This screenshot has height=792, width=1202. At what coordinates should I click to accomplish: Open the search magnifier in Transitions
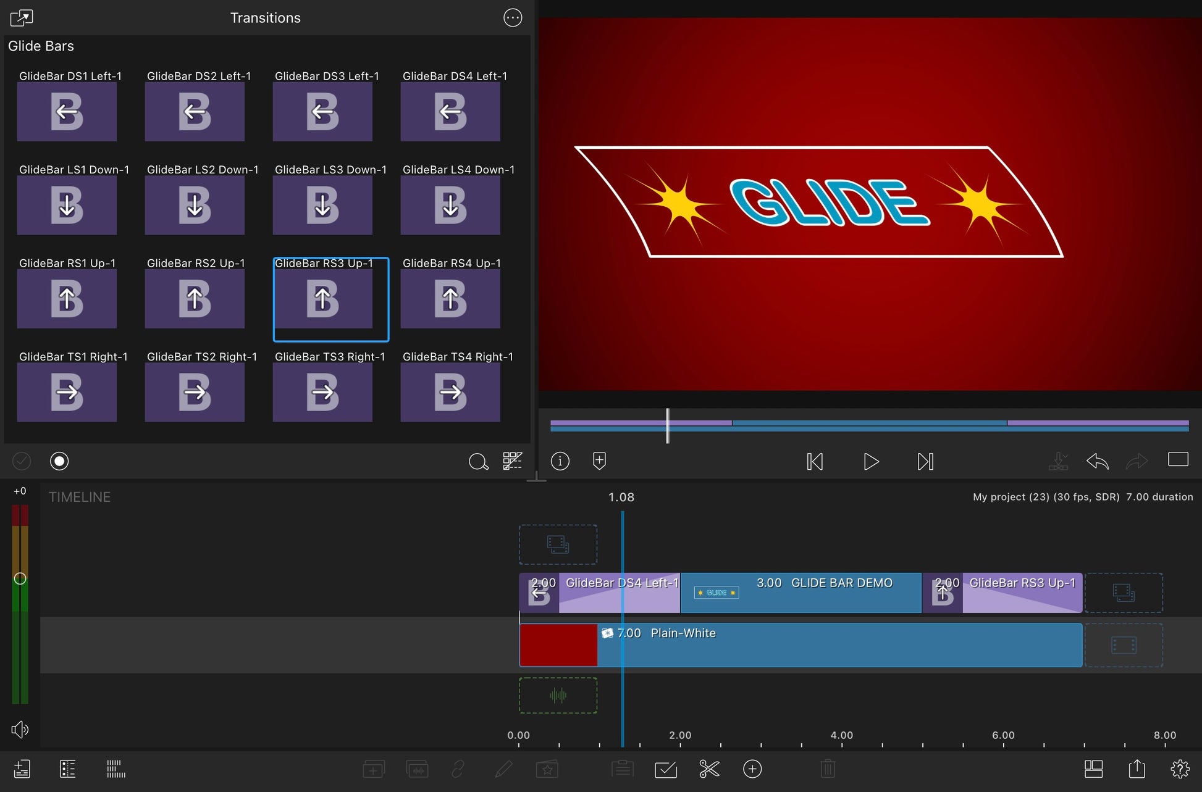click(x=478, y=461)
